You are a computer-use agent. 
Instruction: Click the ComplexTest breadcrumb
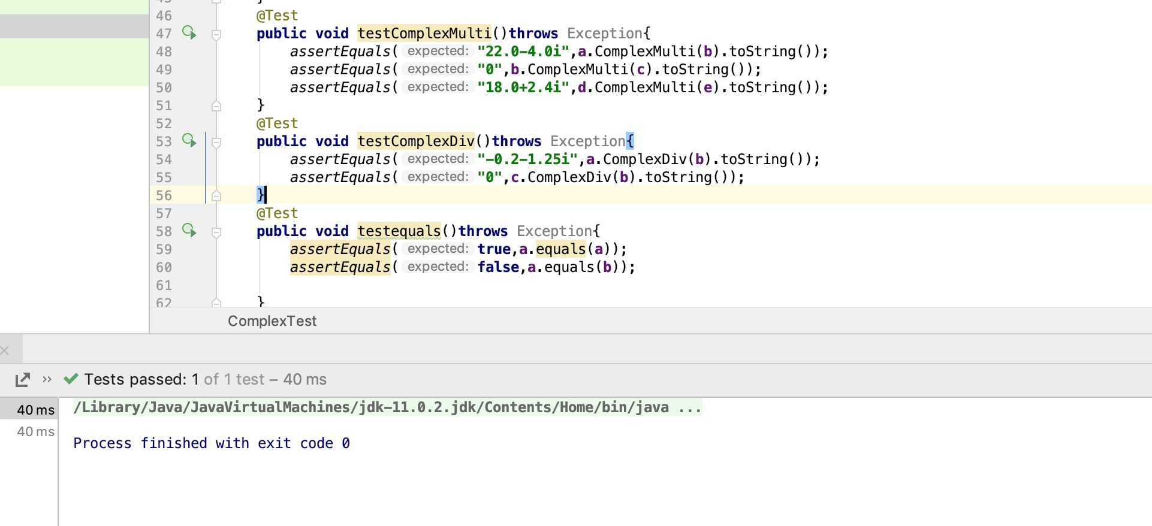point(272,321)
